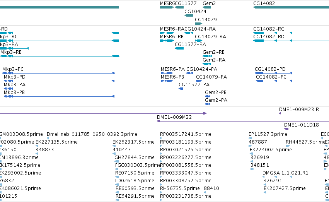Click RP003081558.5prime feature
This screenshot has width=329, height=202.
point(161,169)
